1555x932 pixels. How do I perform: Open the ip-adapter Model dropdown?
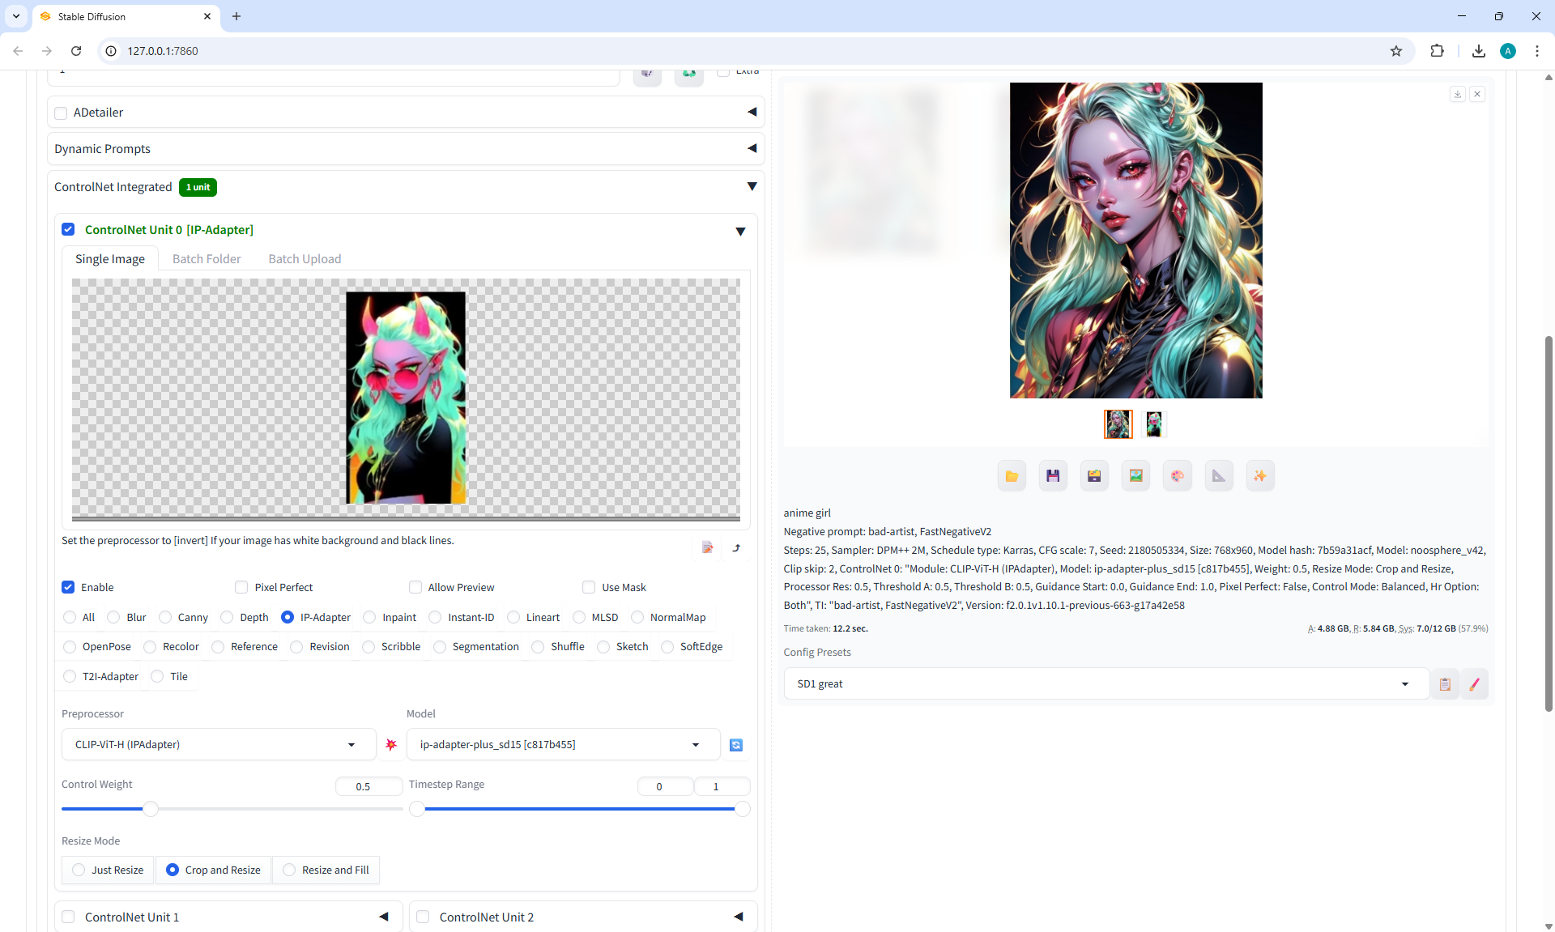pos(562,745)
